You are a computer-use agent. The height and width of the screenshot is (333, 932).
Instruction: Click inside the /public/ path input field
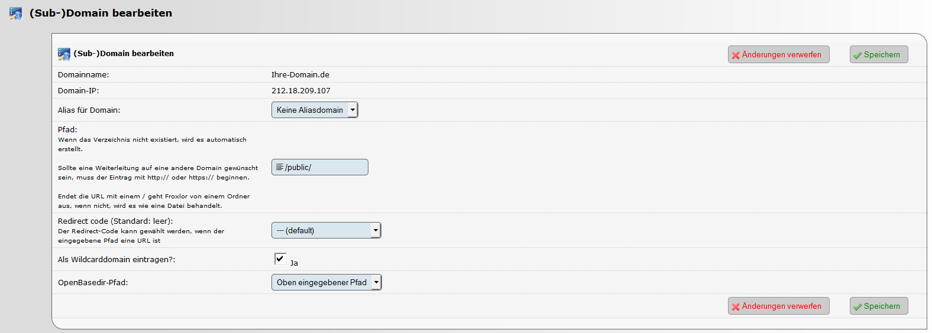(320, 167)
